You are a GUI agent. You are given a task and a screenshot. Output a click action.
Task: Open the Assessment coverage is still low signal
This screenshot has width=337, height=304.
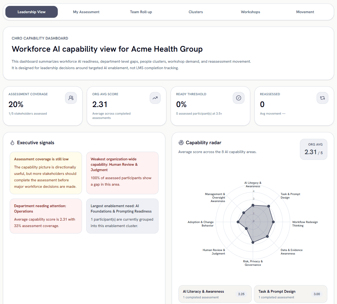pos(46,173)
